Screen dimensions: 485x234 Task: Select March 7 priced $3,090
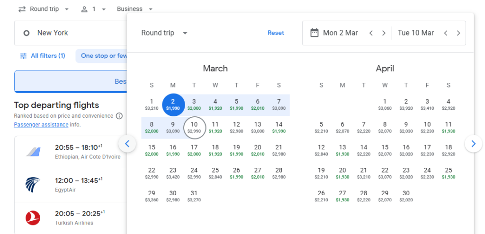coord(278,104)
